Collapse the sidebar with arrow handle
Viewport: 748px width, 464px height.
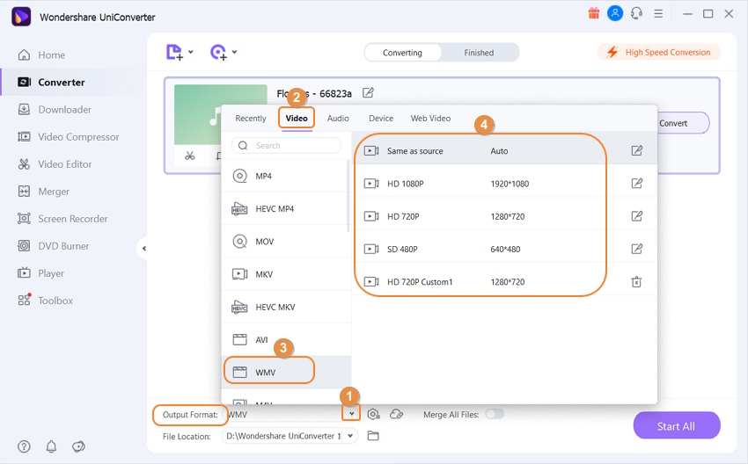[143, 248]
